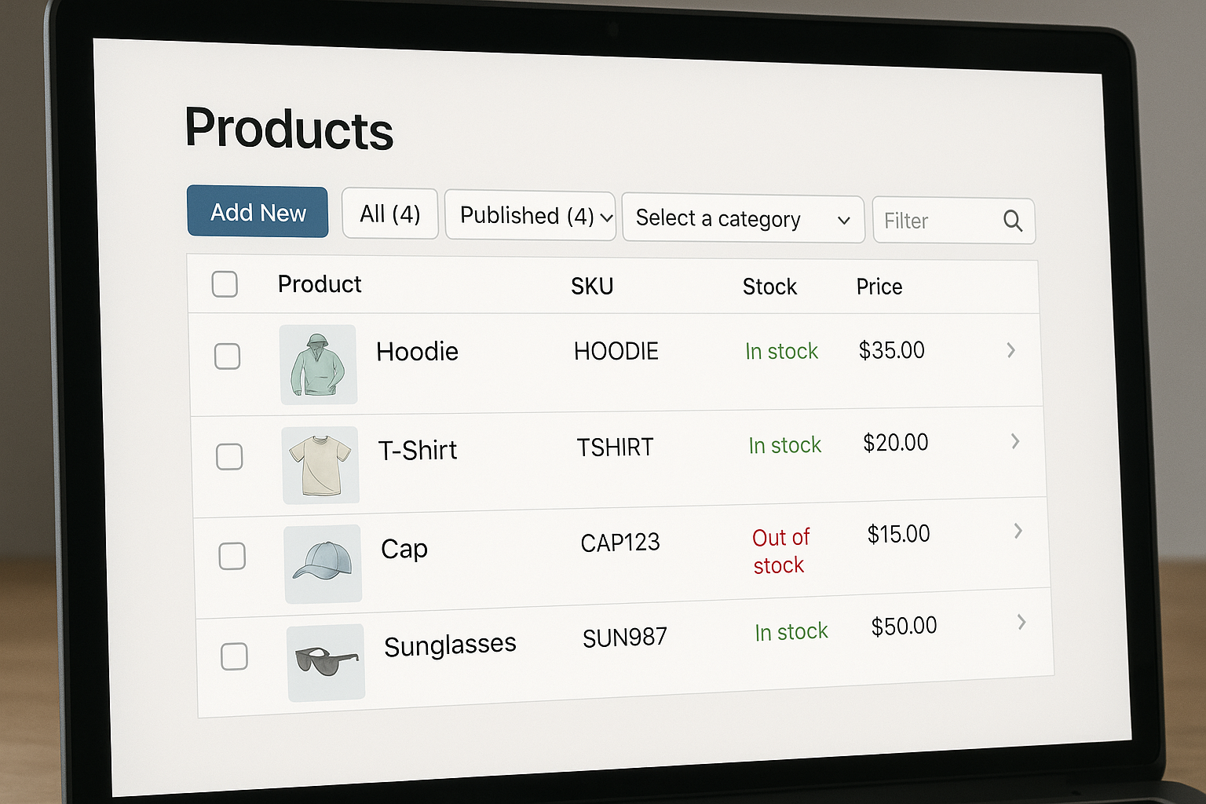Click the Cap product thumbnail
Viewport: 1206px width, 804px height.
(x=323, y=564)
